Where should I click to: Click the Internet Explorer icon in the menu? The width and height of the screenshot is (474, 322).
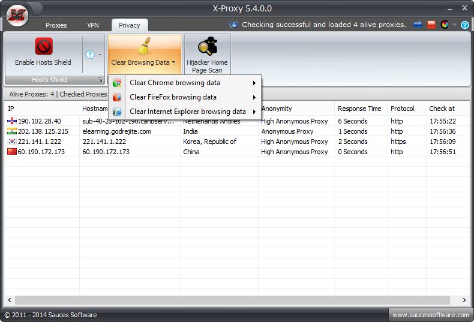(x=117, y=112)
